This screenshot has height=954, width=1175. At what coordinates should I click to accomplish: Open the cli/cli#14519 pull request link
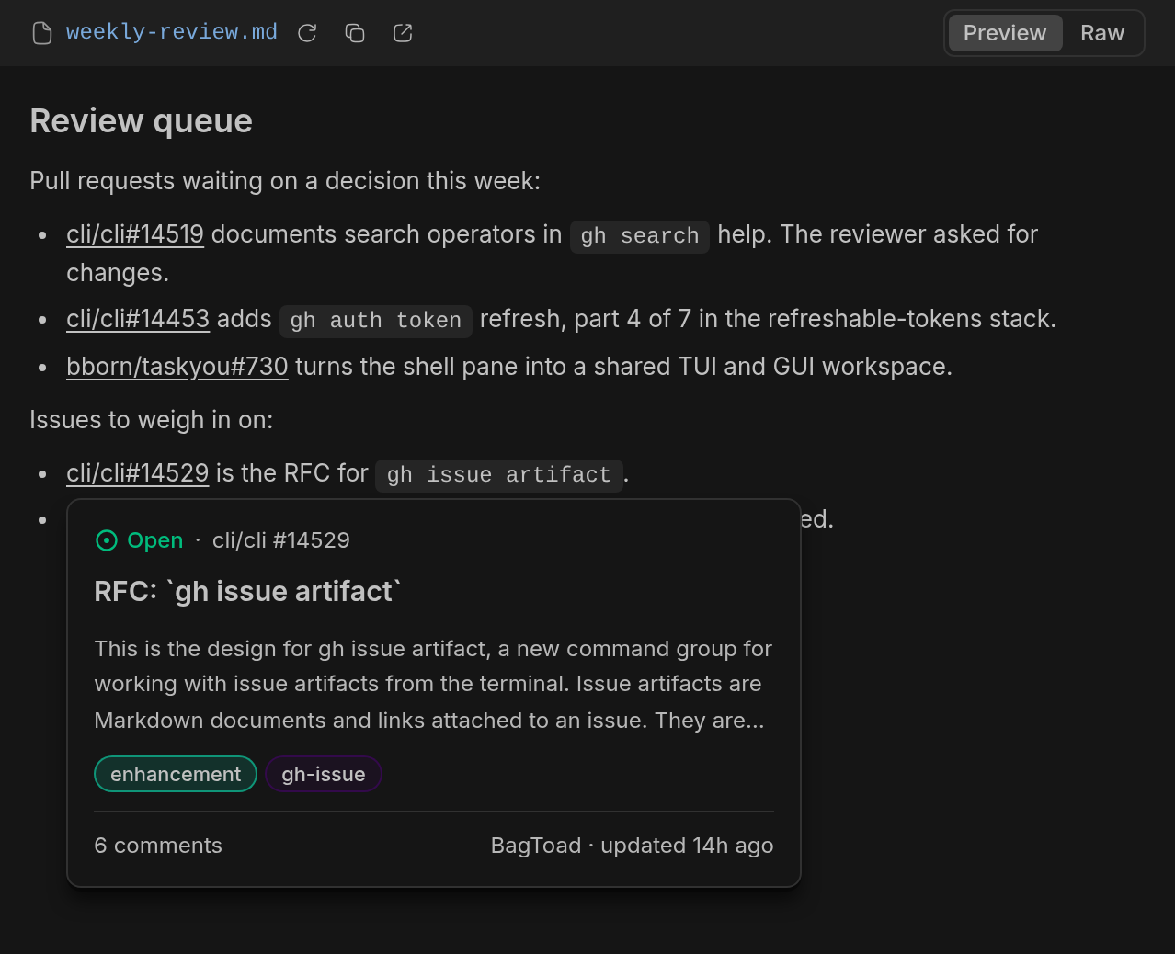[135, 234]
